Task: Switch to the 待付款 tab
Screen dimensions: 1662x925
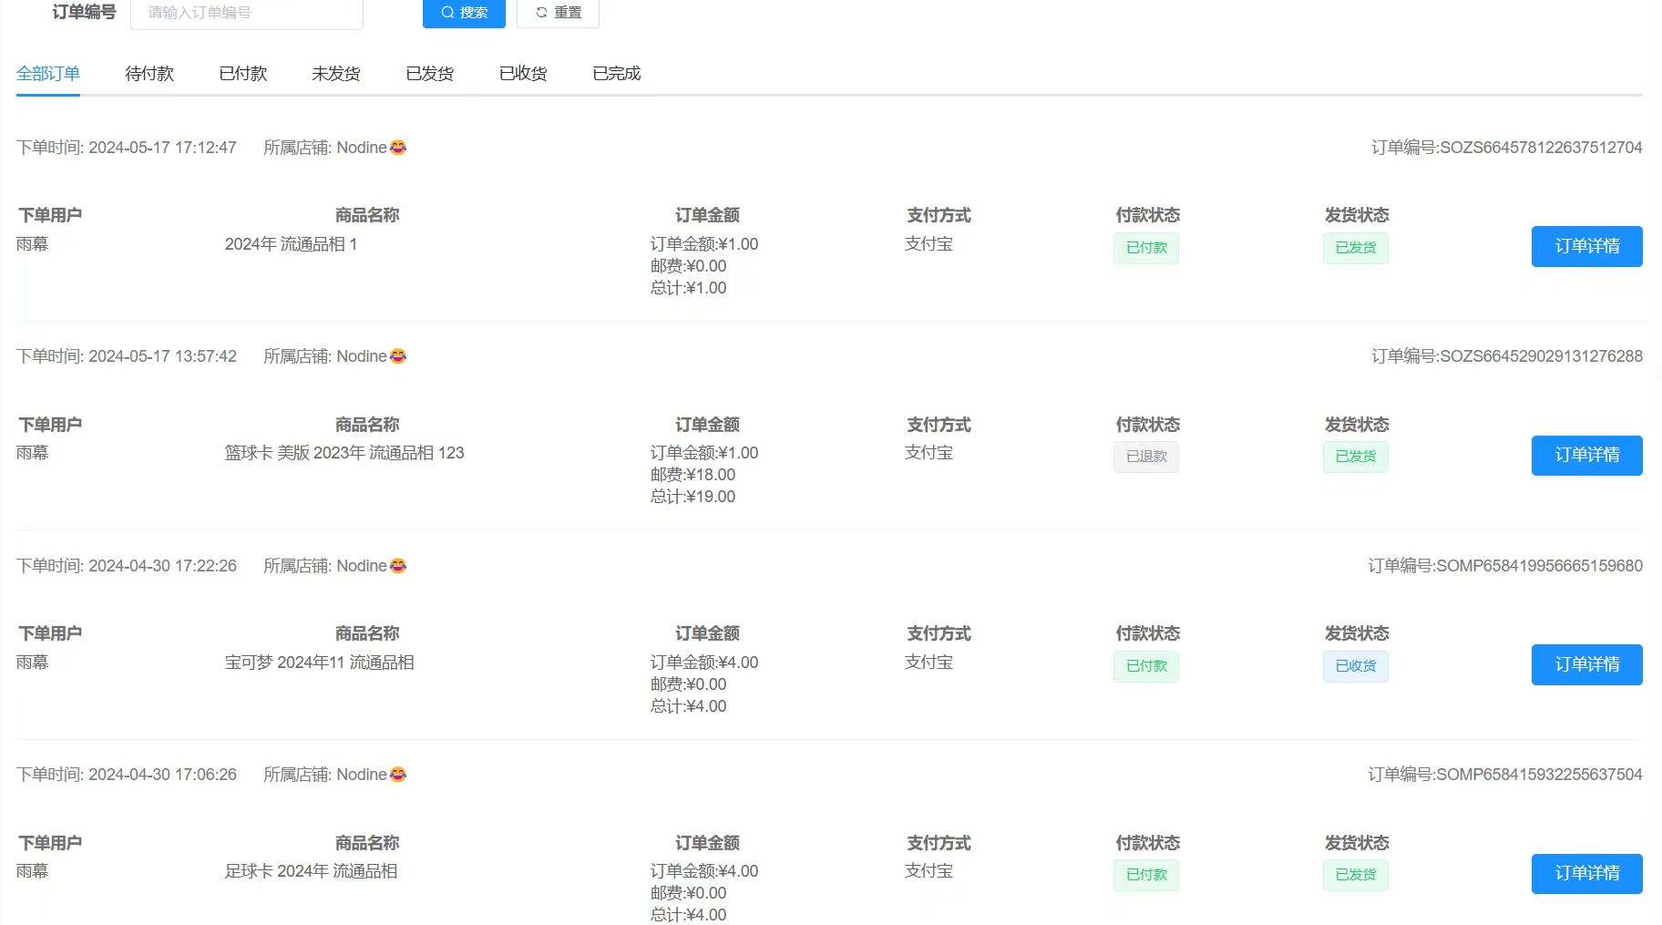Action: 149,74
